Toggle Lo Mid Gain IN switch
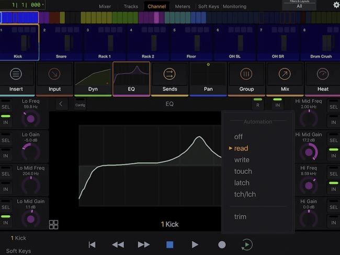Viewport: 340px width, 255px height. click(x=6, y=221)
